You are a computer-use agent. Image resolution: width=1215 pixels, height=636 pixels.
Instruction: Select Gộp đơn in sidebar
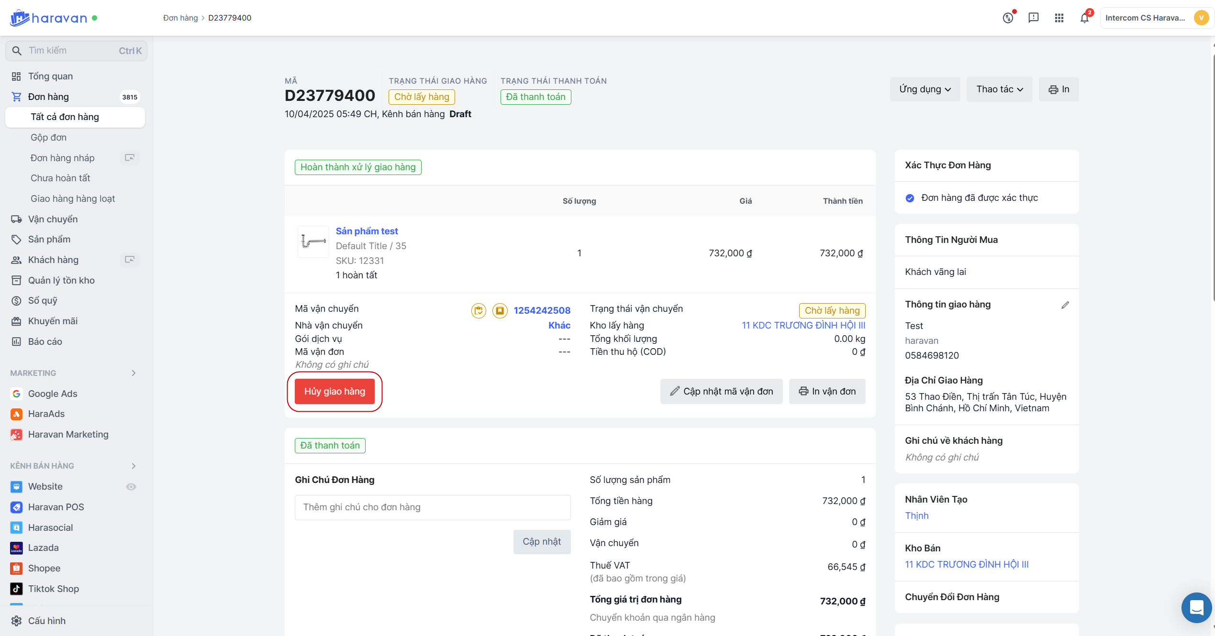(48, 138)
